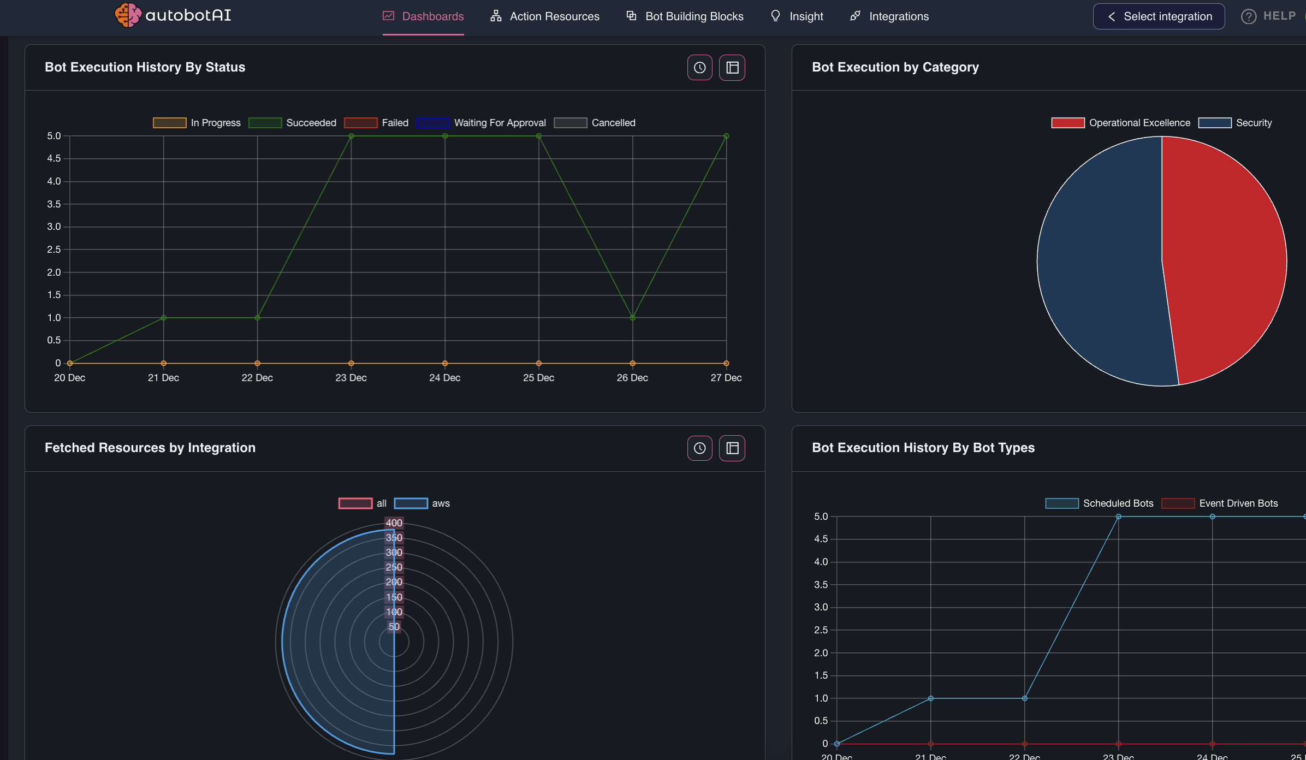The image size is (1306, 760).
Task: Click layout panel icon in Bot Execution History
Action: 732,68
